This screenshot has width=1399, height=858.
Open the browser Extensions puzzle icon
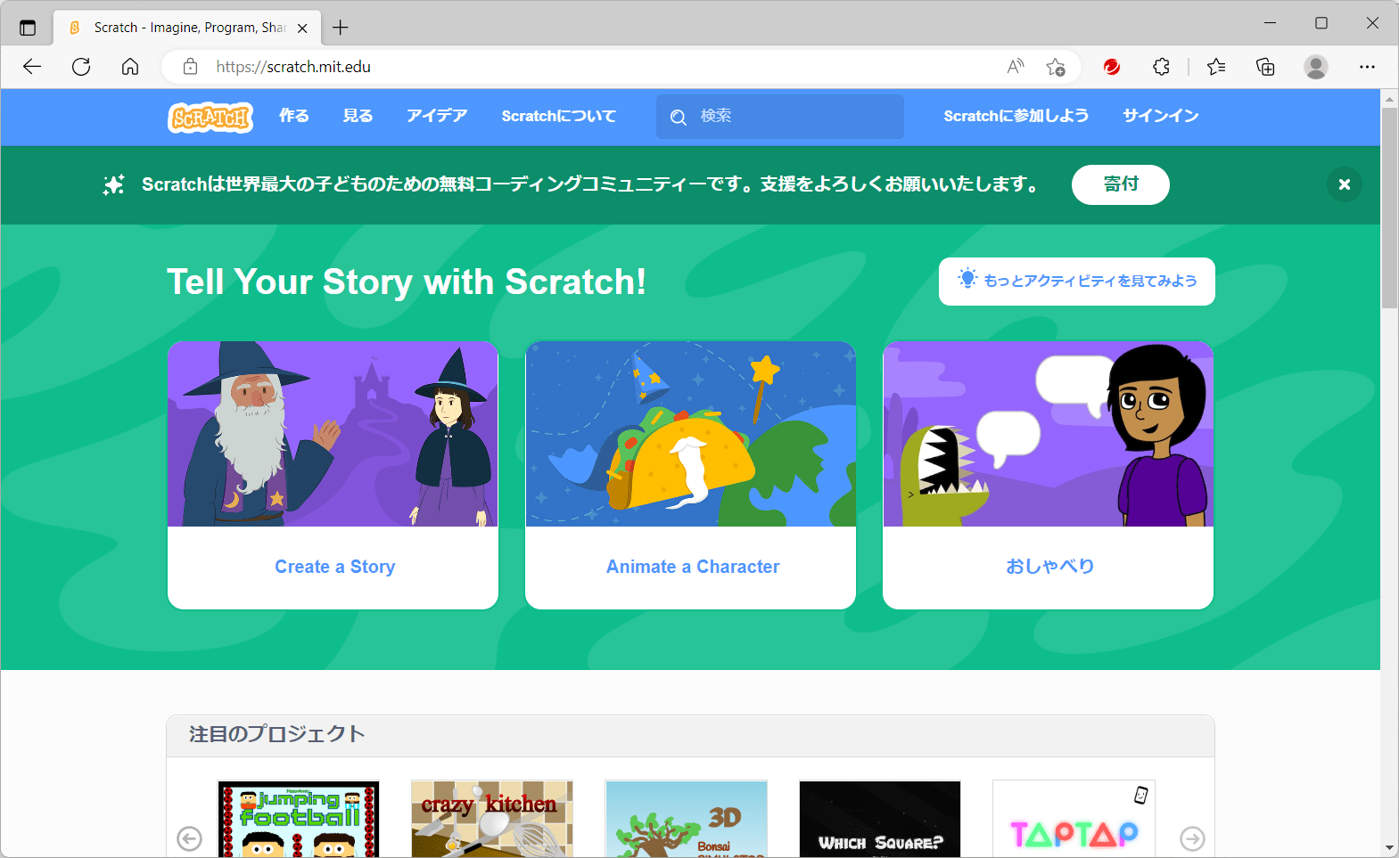point(1161,67)
